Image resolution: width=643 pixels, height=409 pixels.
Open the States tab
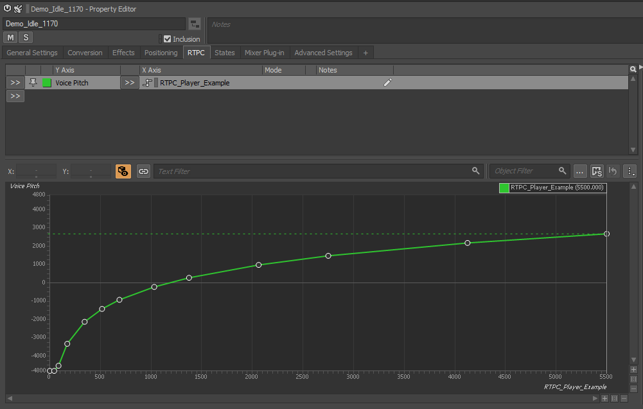point(224,53)
